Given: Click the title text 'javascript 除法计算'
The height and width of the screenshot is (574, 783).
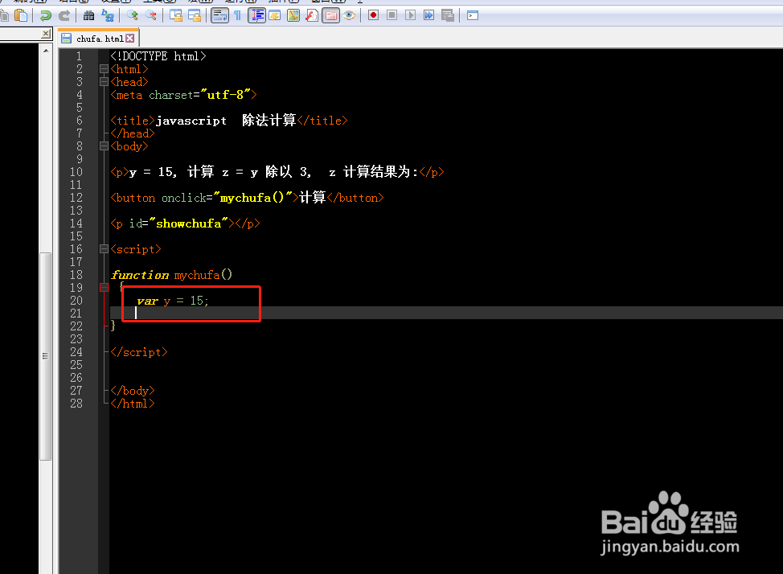Looking at the screenshot, I should [226, 121].
